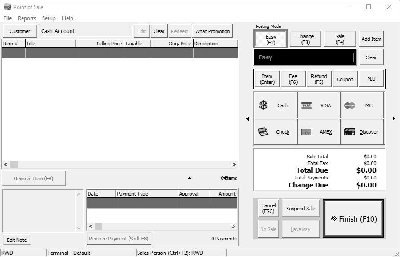Clear the Easy entry display
The image size is (400, 257).
click(371, 57)
